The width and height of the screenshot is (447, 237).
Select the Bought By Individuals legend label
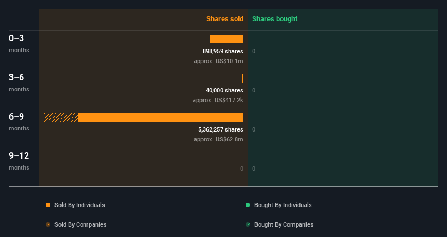tap(283, 205)
